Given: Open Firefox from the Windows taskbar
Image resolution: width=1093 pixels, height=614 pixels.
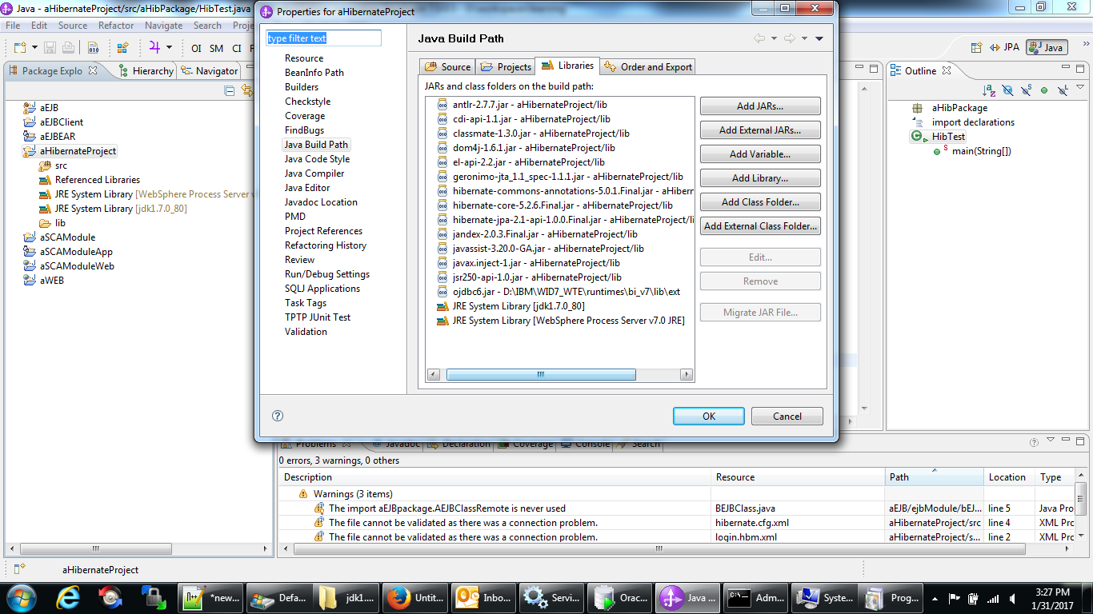Looking at the screenshot, I should pos(415,597).
